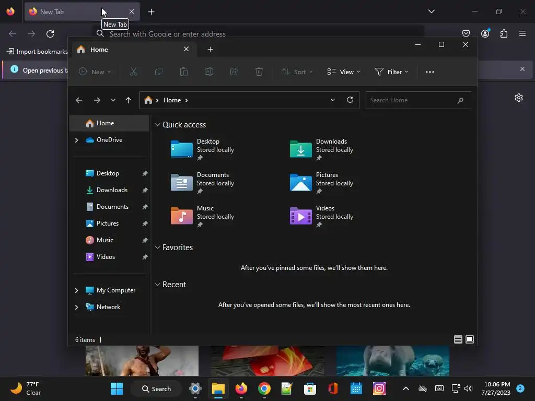Select the Firefox New Tab tab
This screenshot has height=401, width=535.
[x=82, y=12]
